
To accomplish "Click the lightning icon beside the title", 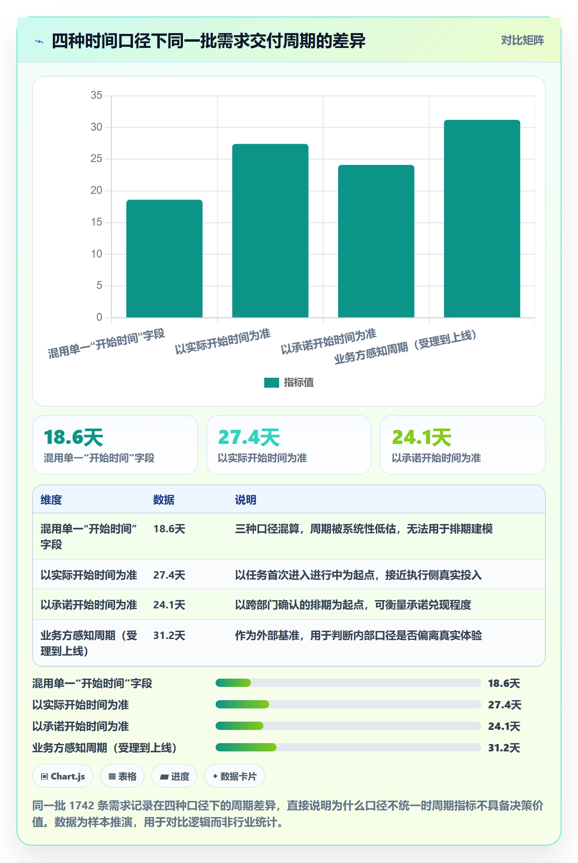I will (39, 41).
